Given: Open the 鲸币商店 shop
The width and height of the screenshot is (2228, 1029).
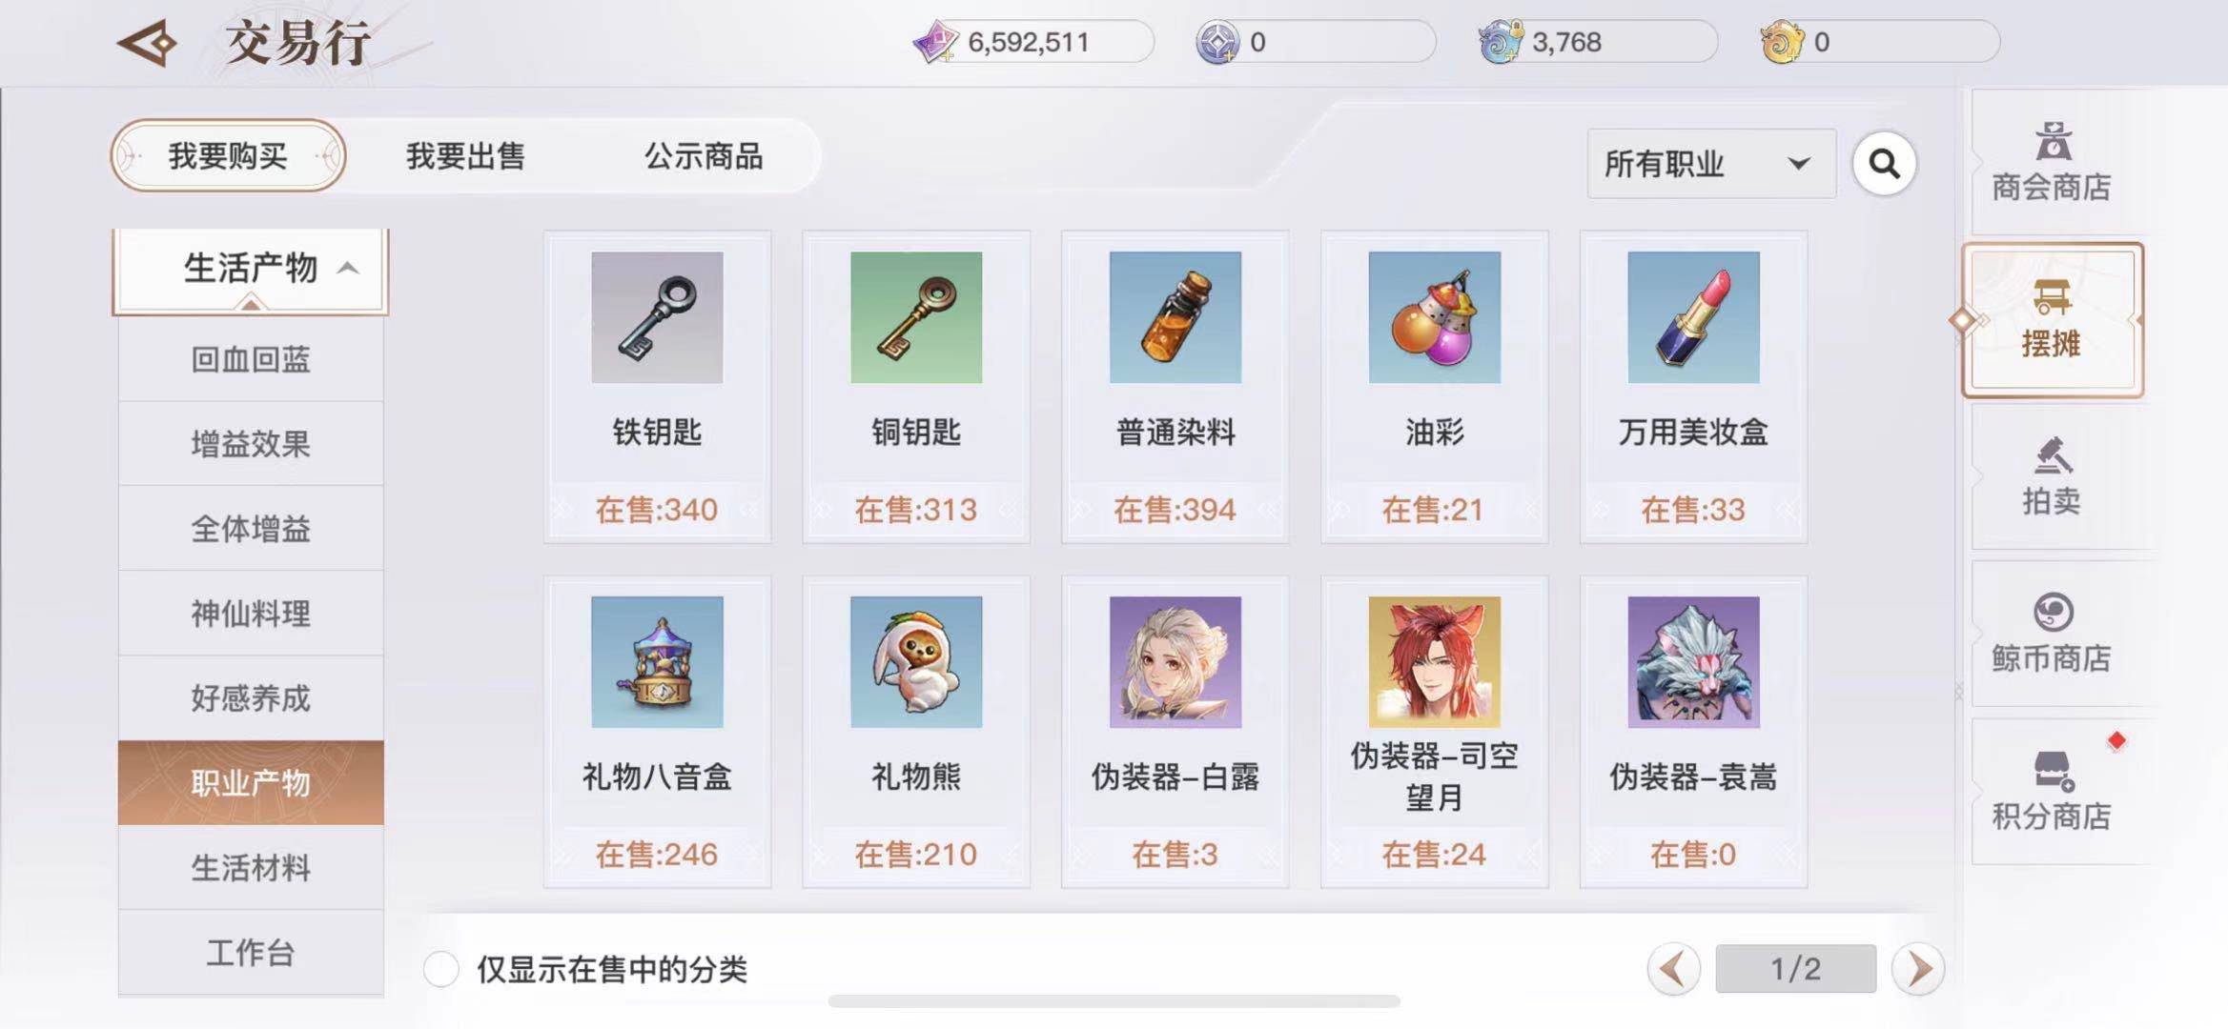Looking at the screenshot, I should coord(2052,634).
